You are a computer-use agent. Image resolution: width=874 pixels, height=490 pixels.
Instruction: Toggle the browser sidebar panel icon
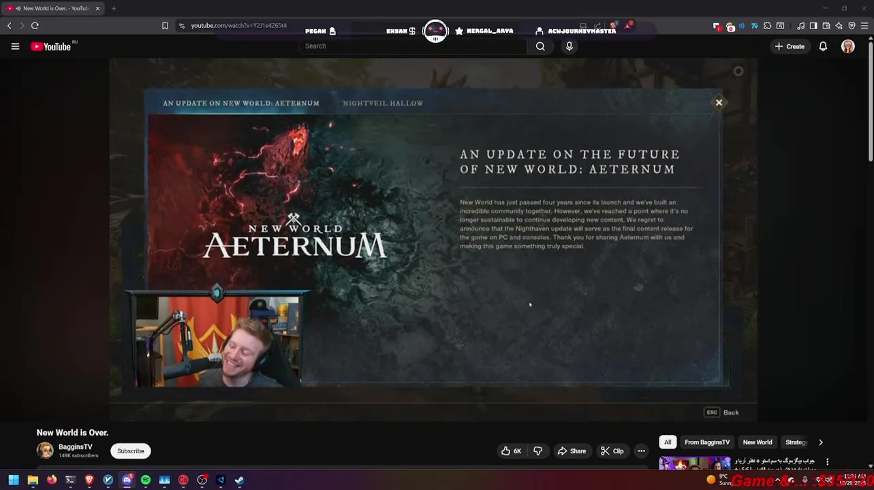pyautogui.click(x=813, y=26)
